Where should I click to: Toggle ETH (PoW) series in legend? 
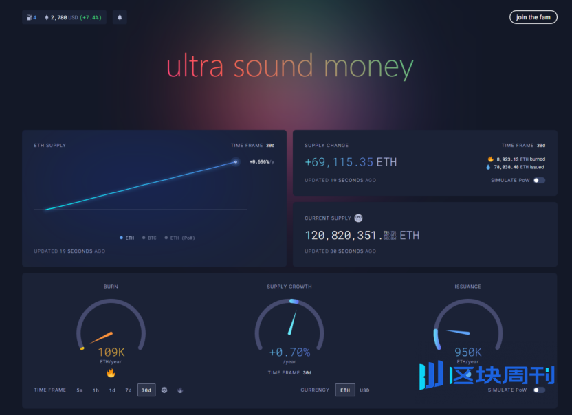point(179,238)
